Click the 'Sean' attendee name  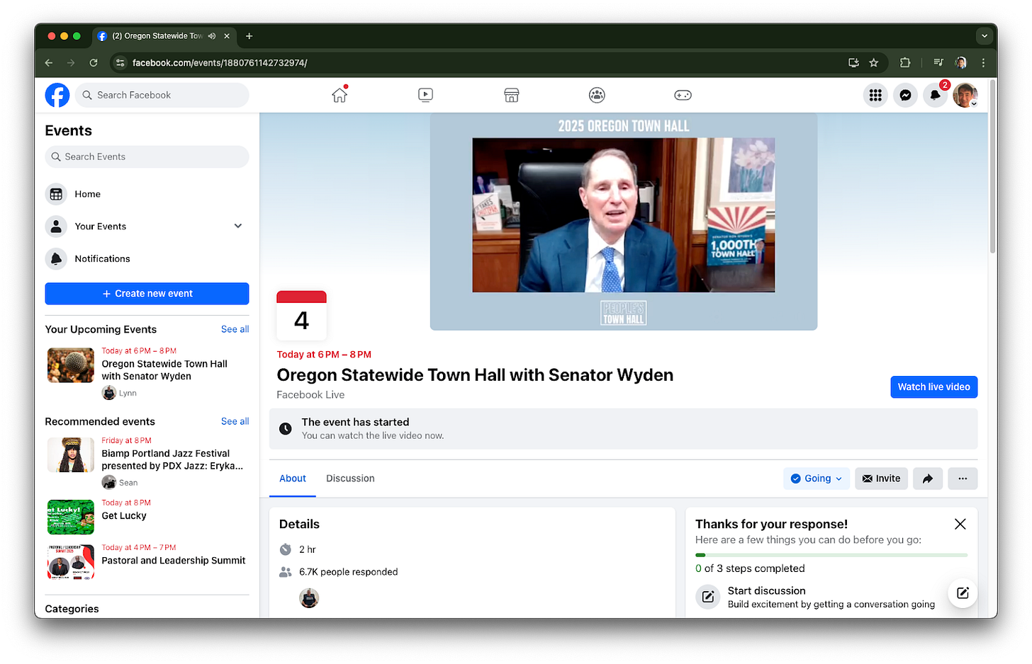128,483
